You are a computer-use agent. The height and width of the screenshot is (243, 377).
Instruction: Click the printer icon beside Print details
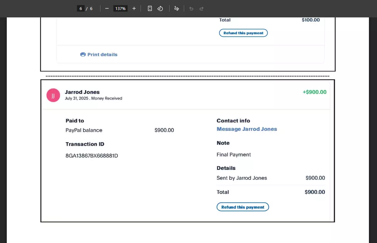click(83, 54)
